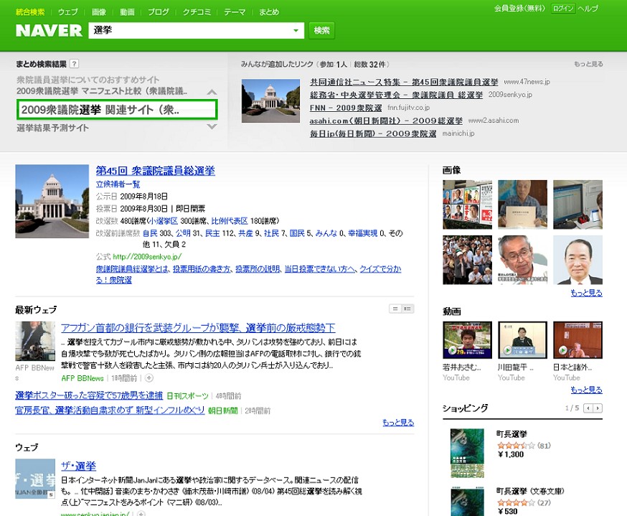627x516 pixels.
Task: Click もっと見る under 最新ウェブ
Action: (398, 423)
